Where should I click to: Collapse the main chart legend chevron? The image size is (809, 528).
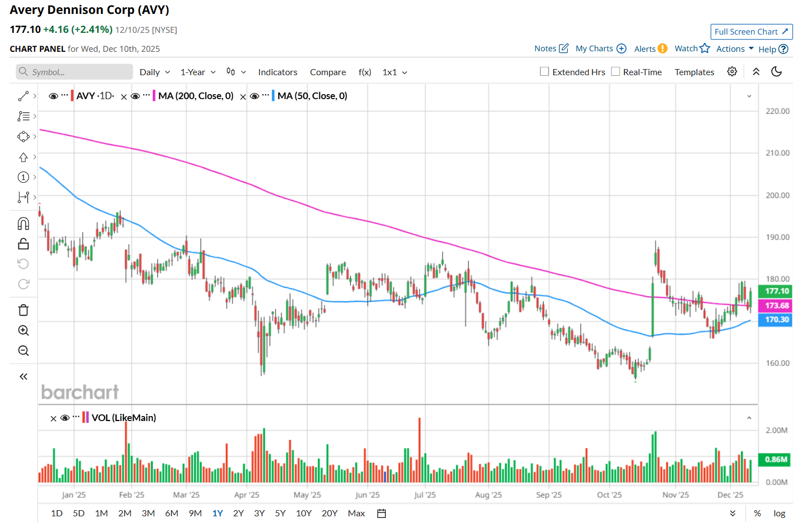749,96
